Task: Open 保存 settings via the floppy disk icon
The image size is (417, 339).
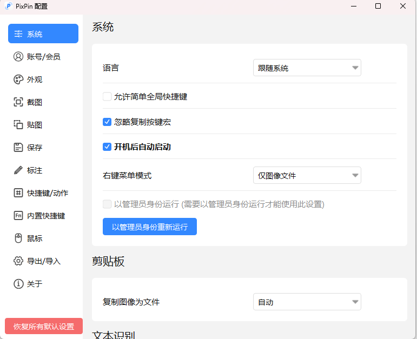Action: (x=18, y=148)
